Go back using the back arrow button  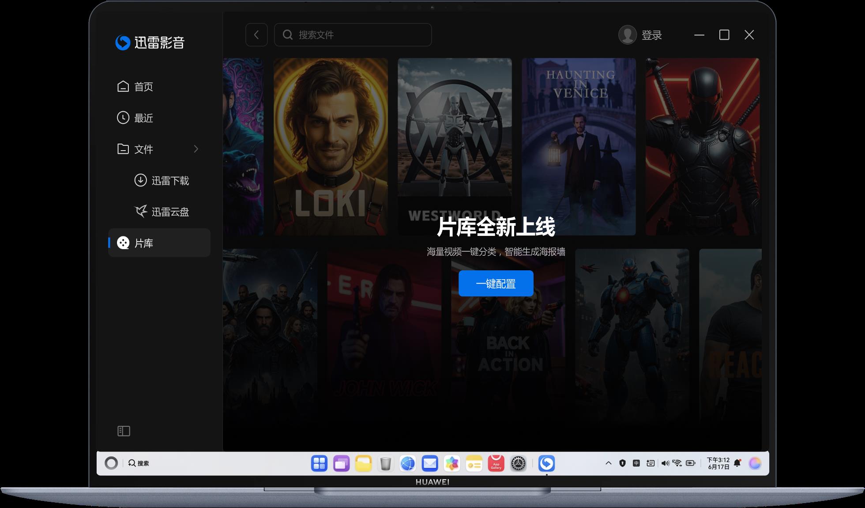[x=256, y=34]
